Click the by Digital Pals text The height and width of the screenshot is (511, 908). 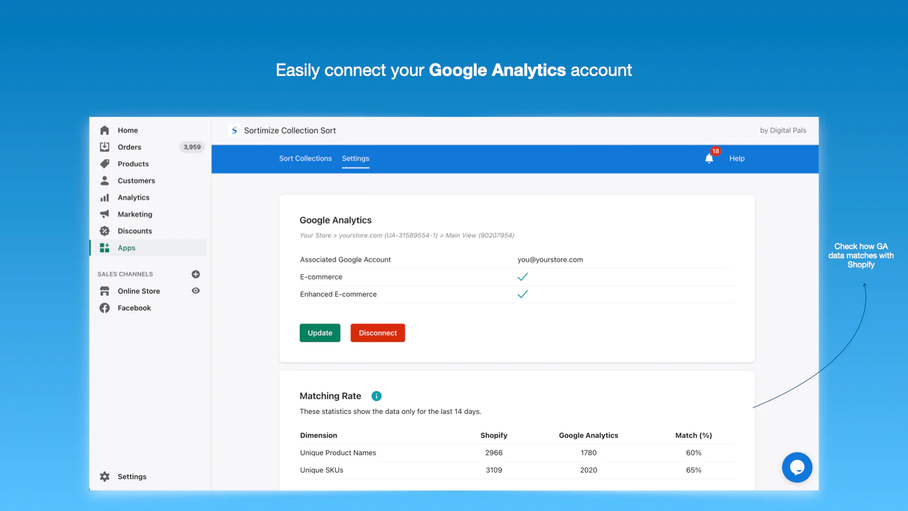[x=783, y=131]
